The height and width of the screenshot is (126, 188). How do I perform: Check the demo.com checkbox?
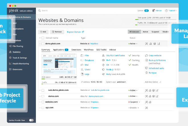(43, 96)
